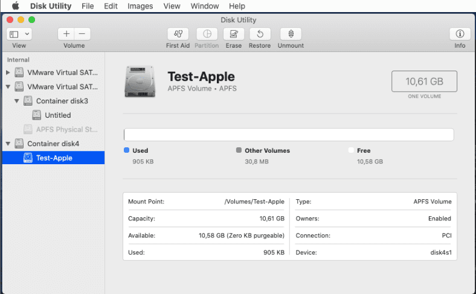Open the View dropdown chevron
Image resolution: width=476 pixels, height=294 pixels.
(x=27, y=34)
